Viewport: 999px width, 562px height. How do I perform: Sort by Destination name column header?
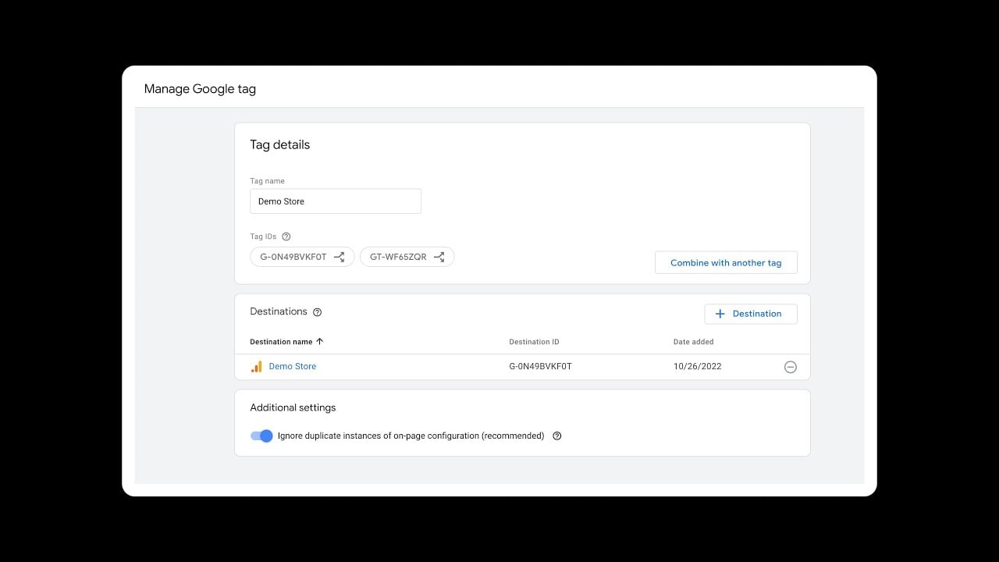(x=281, y=342)
